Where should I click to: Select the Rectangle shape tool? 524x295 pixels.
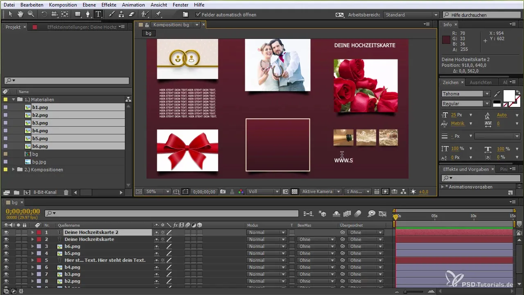coord(78,14)
